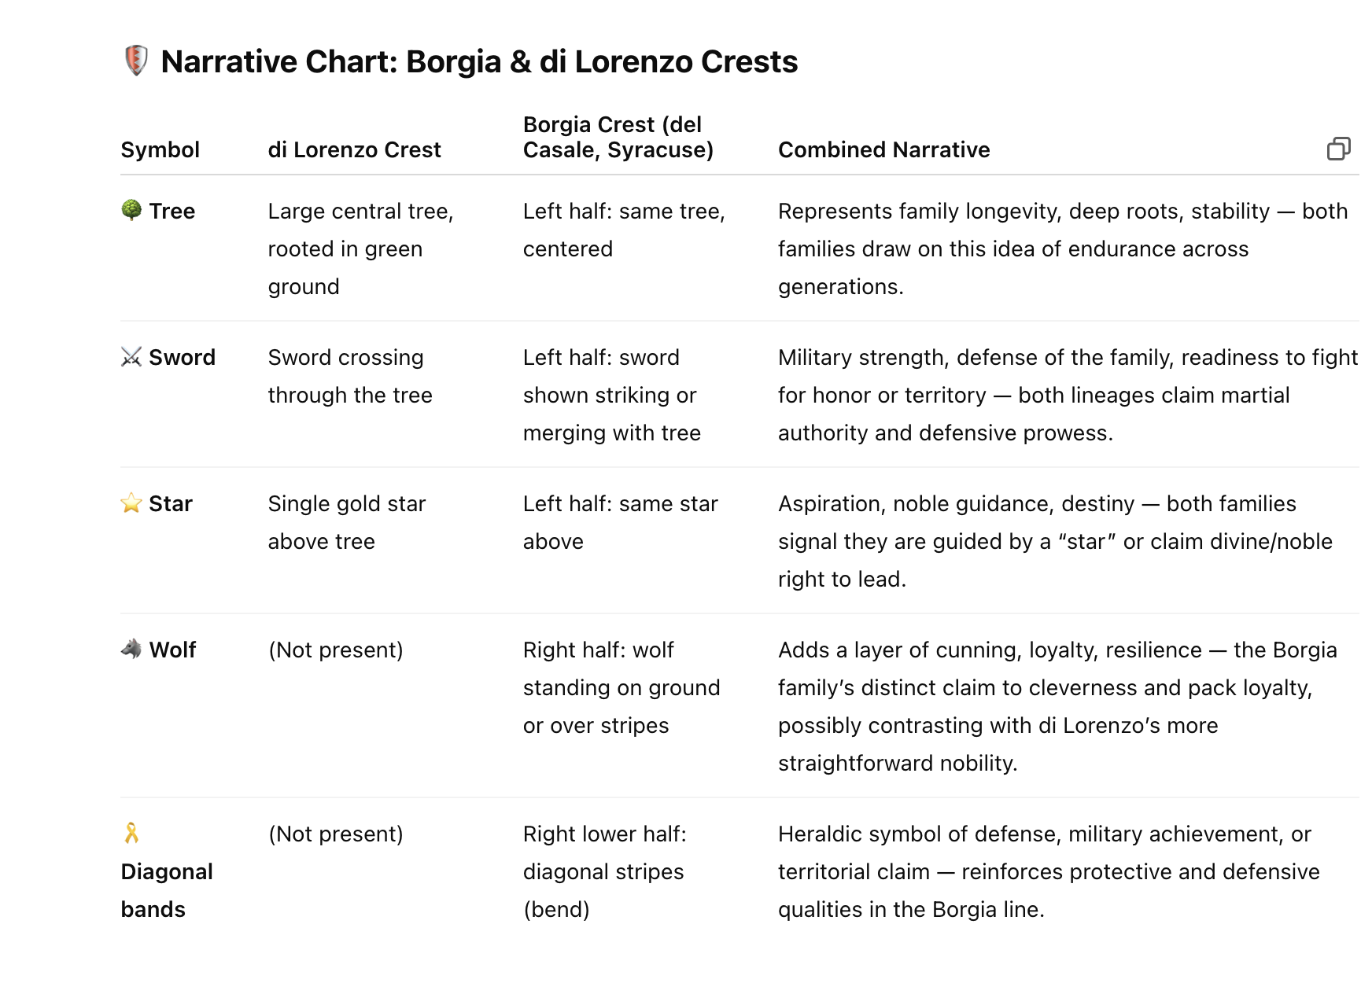Viewport: 1361px width, 983px height.
Task: Click the "Right lower half: diagonal stripes" cell
Action: 604,871
